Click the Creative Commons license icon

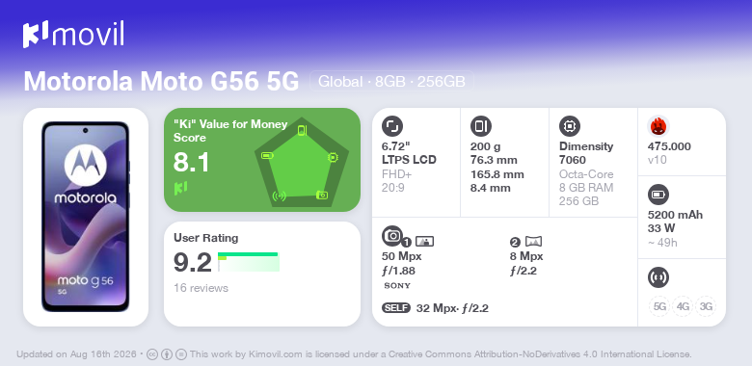152,354
